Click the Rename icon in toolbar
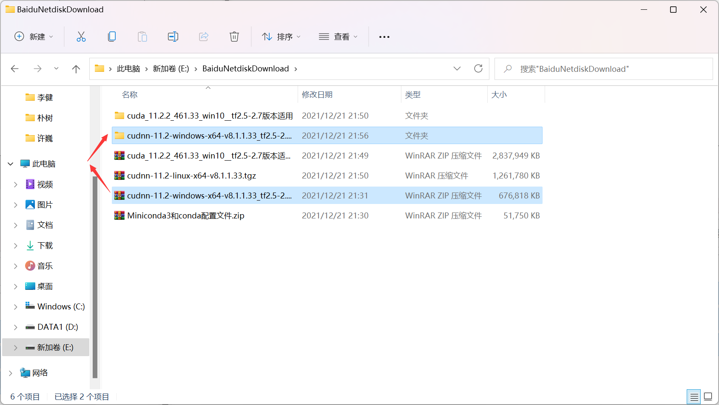 point(173,37)
